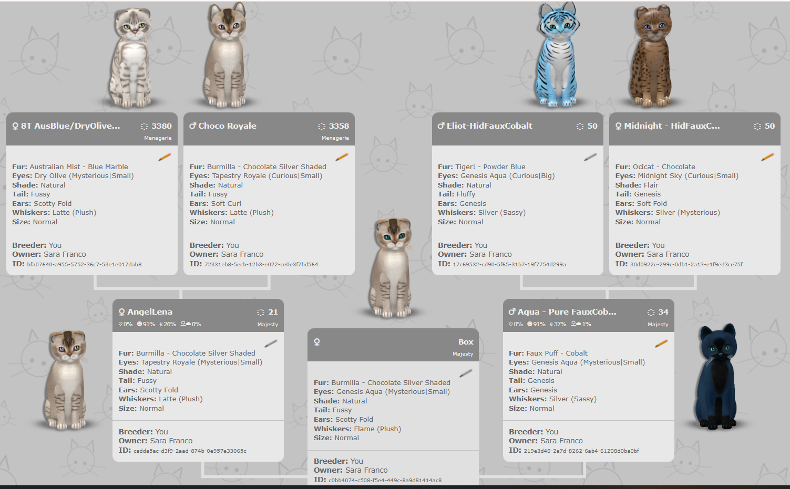The width and height of the screenshot is (790, 489).
Task: Click the age icon next to 3380
Action: click(x=144, y=126)
